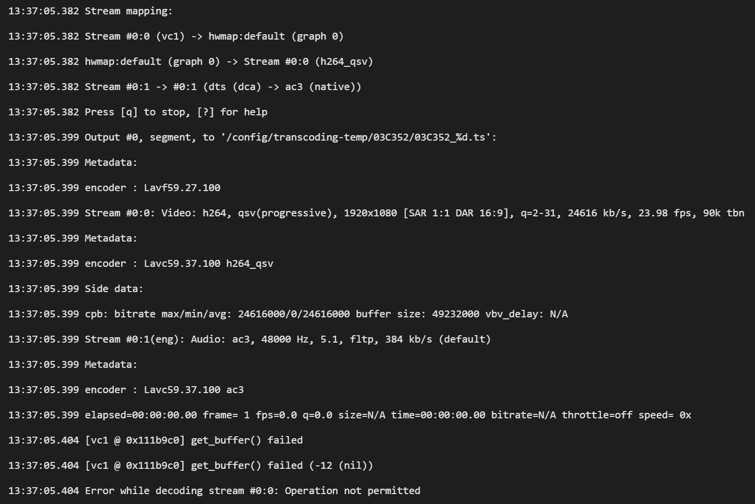Select the Lavc59.37.100 ac3 encoder line
The image size is (755, 504).
point(126,390)
